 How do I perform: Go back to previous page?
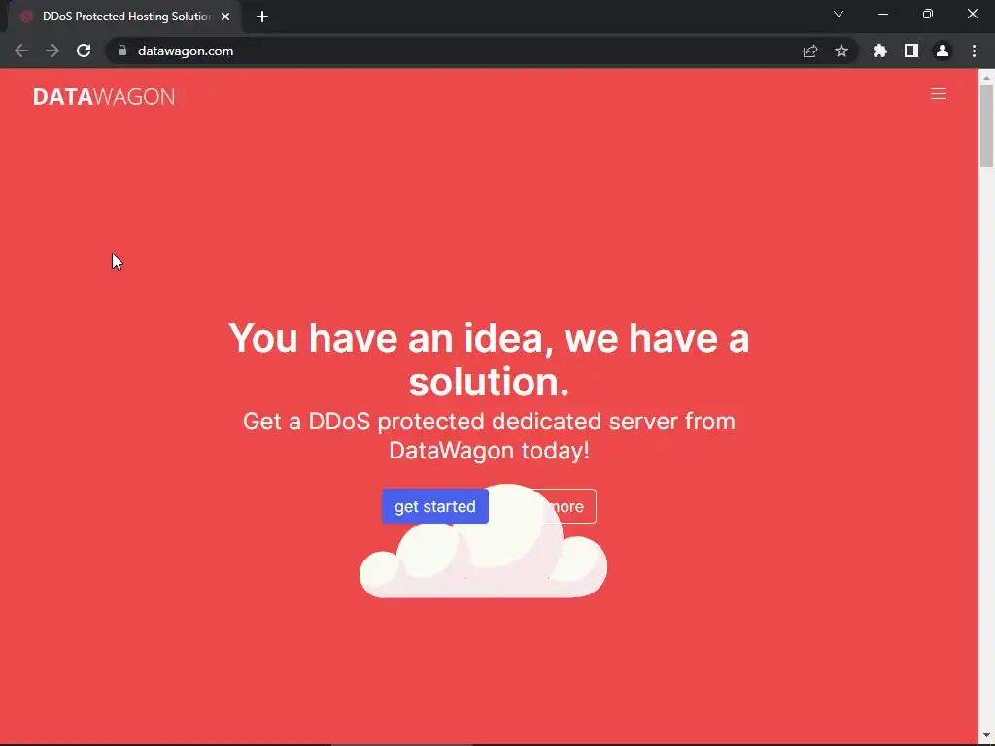point(21,51)
